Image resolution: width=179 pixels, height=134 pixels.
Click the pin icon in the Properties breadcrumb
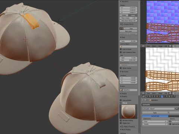[x=142, y=100]
